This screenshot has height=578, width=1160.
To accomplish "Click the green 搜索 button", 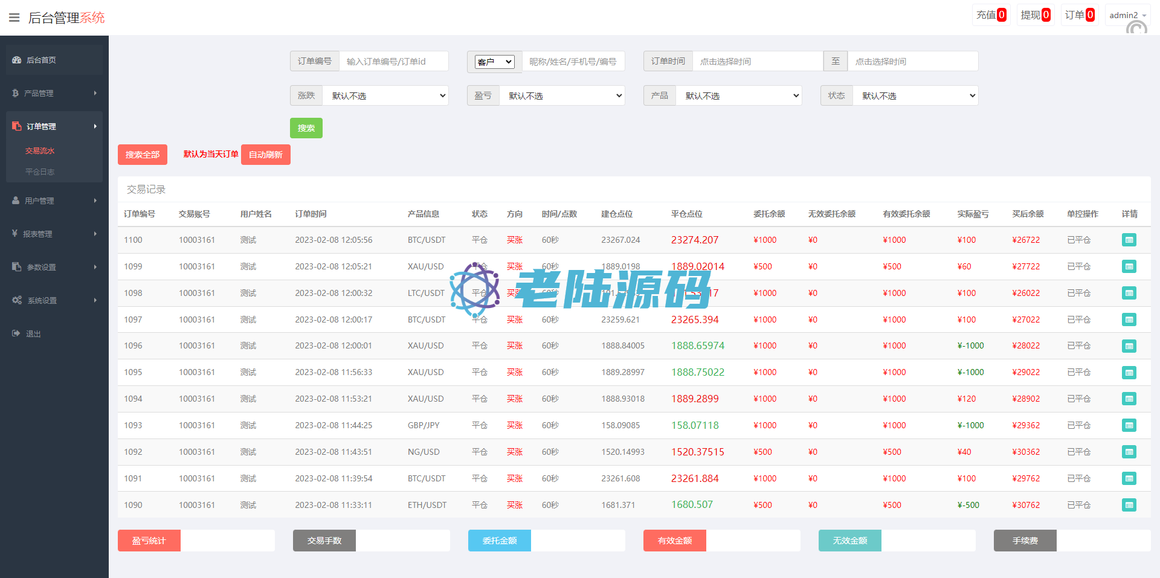I will tap(306, 128).
